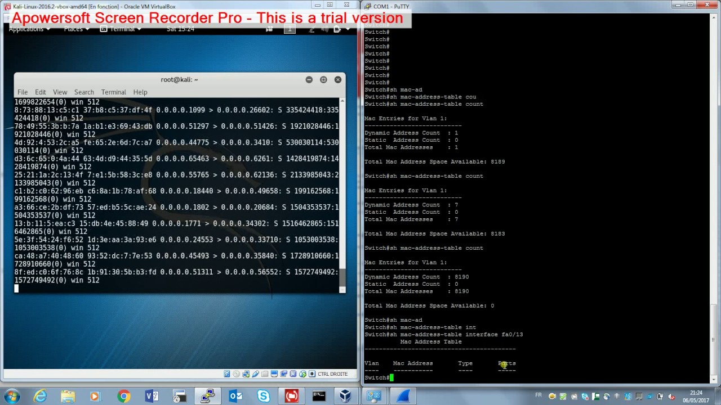This screenshot has height=405, width=721.
Task: Switch to Apowersoft recorder taskbar icon
Action: point(291,396)
